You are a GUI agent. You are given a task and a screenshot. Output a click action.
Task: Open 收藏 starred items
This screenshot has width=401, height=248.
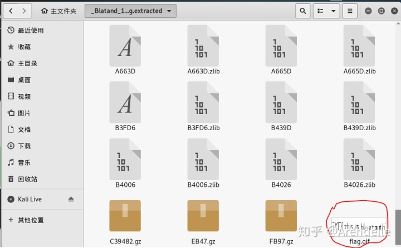(x=42, y=47)
